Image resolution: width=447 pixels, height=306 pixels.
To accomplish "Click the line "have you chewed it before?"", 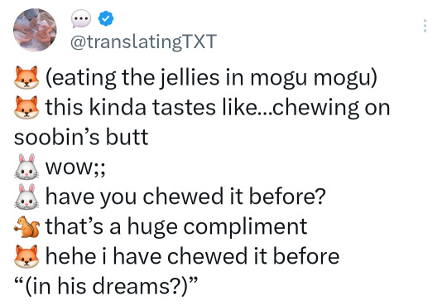I will point(185,197).
